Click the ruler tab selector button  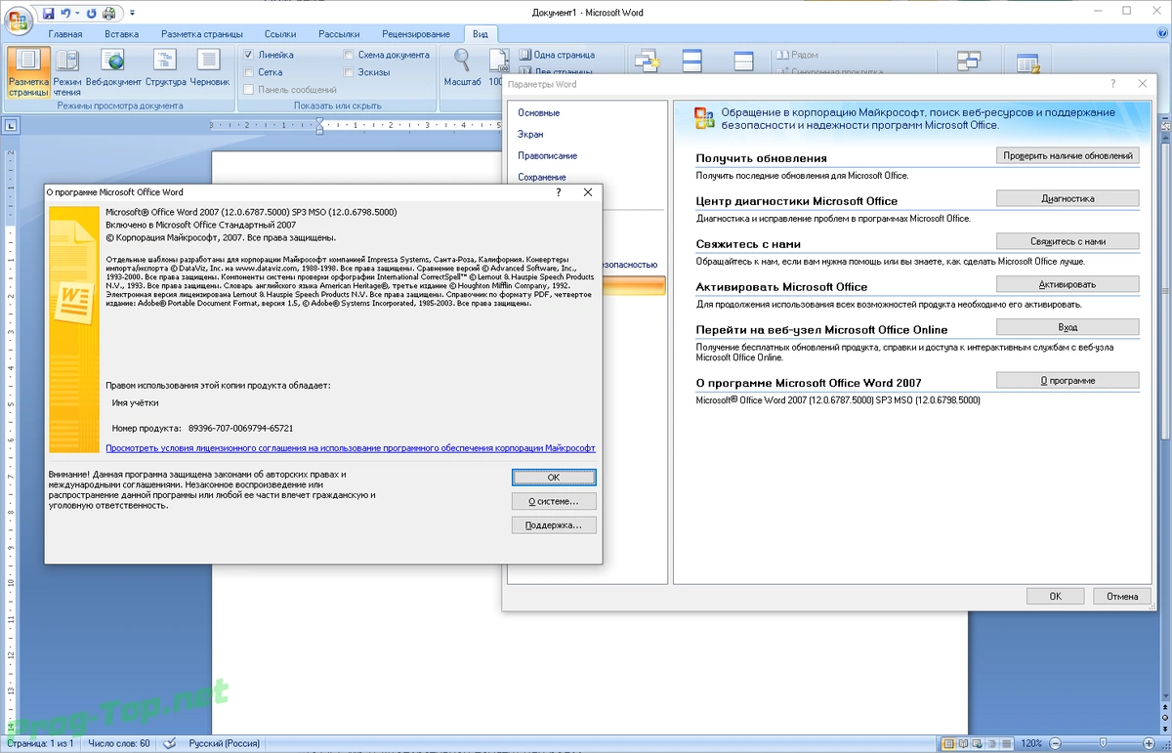pos(10,125)
